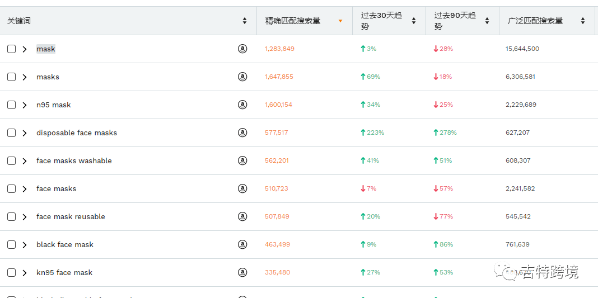Image resolution: width=598 pixels, height=298 pixels.
Task: Sort by 过去90天趋势 column arrows
Action: point(487,21)
